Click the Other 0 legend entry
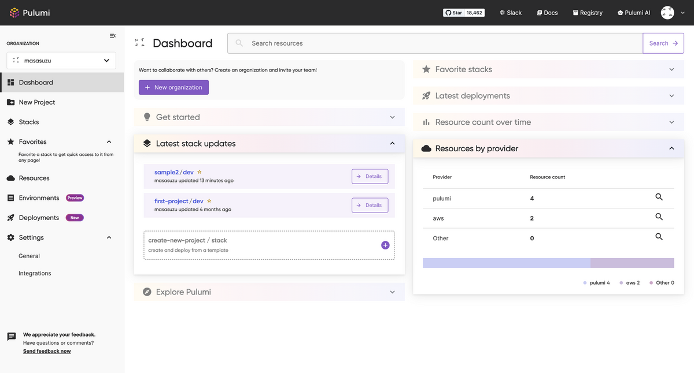Image resolution: width=694 pixels, height=373 pixels. 662,283
